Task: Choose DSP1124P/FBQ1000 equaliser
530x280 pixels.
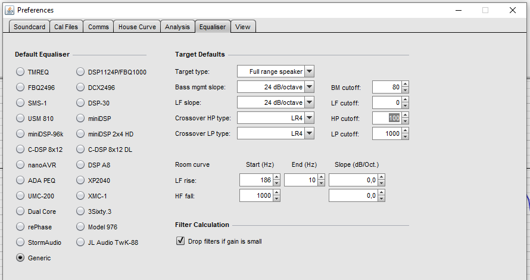Action: pos(80,71)
